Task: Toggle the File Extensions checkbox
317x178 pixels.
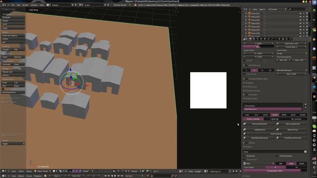Action: 277,156
